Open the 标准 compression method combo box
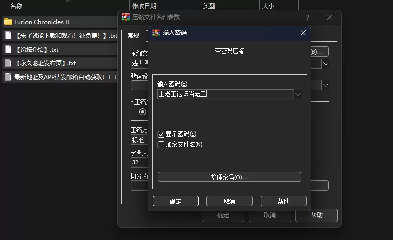 pos(139,140)
